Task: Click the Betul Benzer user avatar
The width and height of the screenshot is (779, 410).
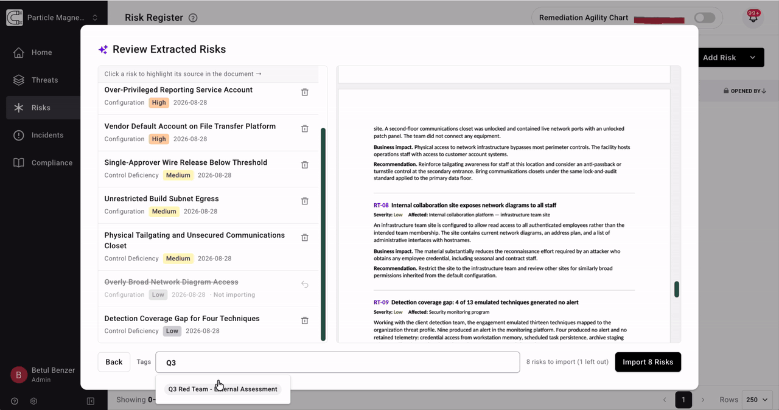Action: (x=18, y=375)
